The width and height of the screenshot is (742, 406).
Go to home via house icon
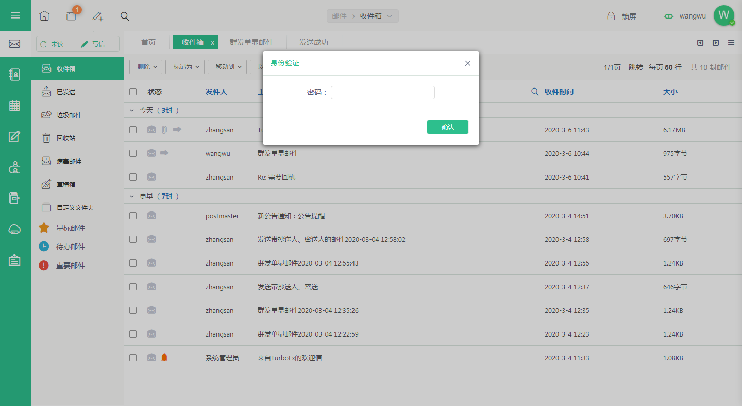pyautogui.click(x=44, y=16)
